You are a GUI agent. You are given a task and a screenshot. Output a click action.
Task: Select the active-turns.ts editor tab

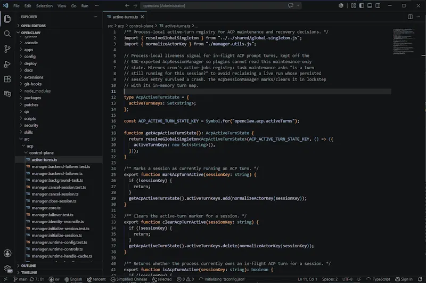(125, 17)
